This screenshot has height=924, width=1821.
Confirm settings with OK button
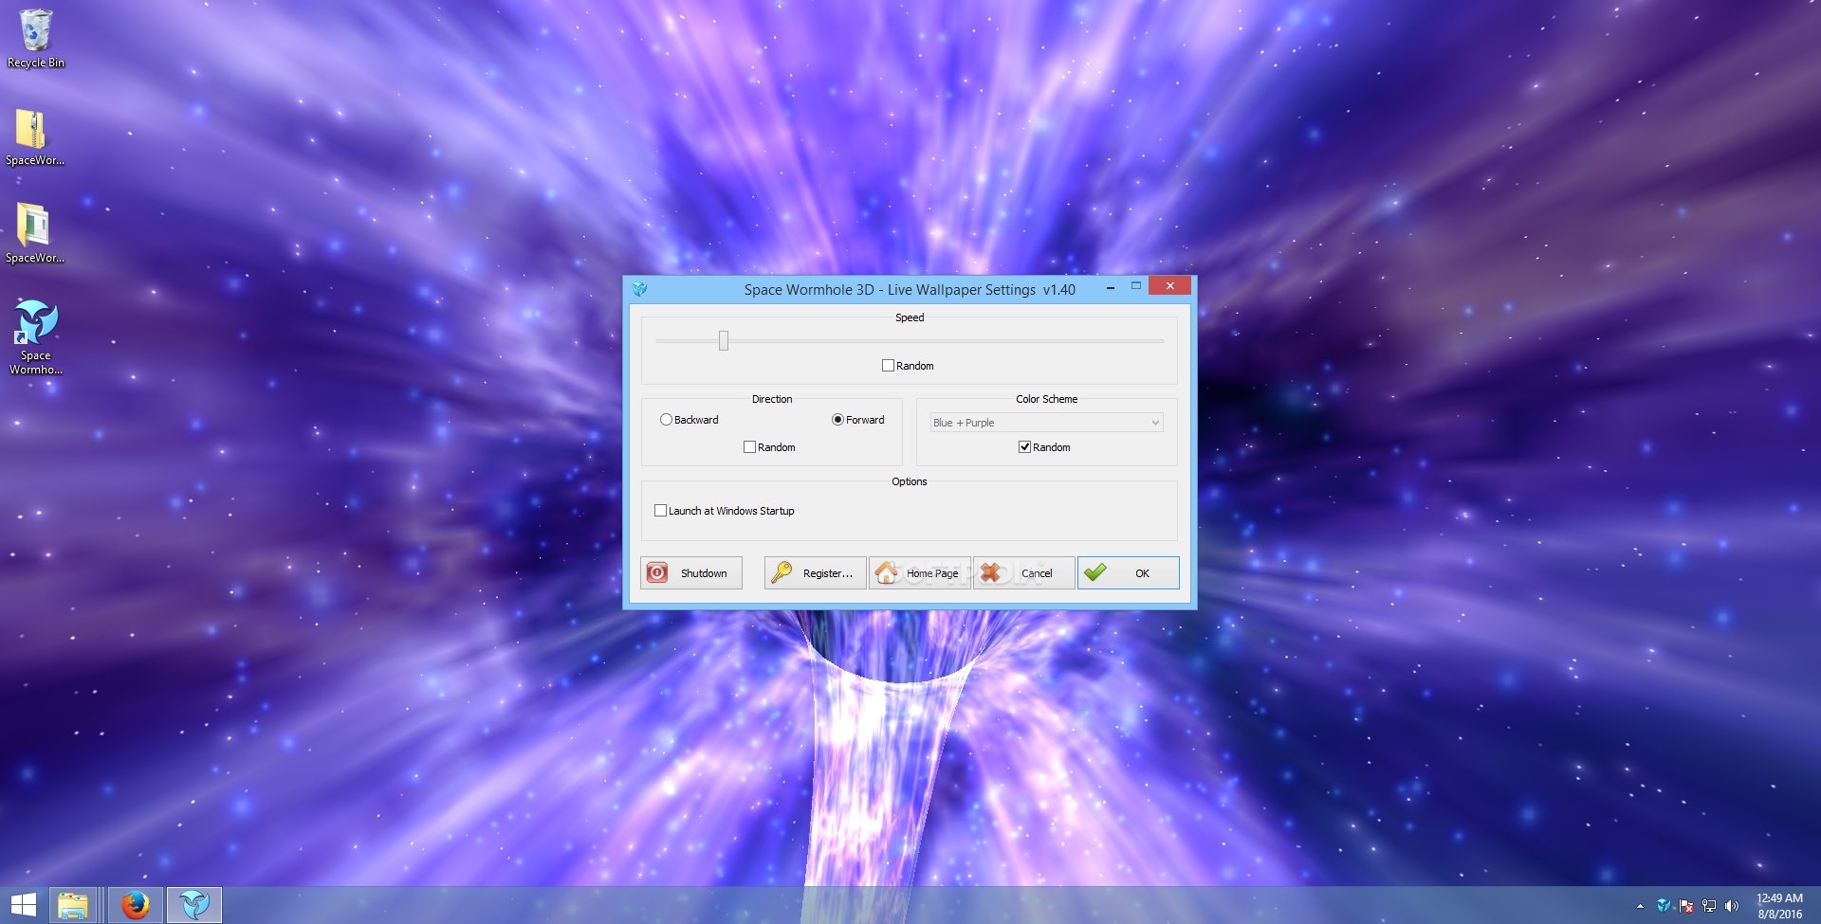pyautogui.click(x=1128, y=572)
